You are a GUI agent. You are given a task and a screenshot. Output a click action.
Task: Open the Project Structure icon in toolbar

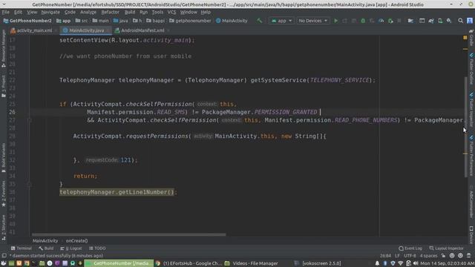pos(410,21)
